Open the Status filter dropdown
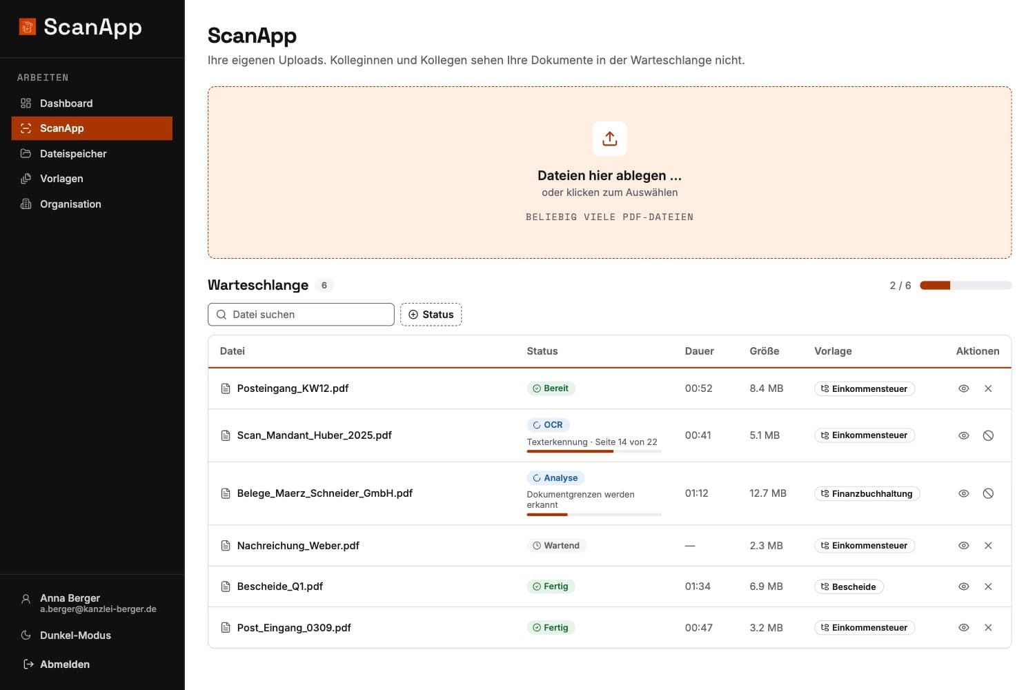 pos(431,315)
